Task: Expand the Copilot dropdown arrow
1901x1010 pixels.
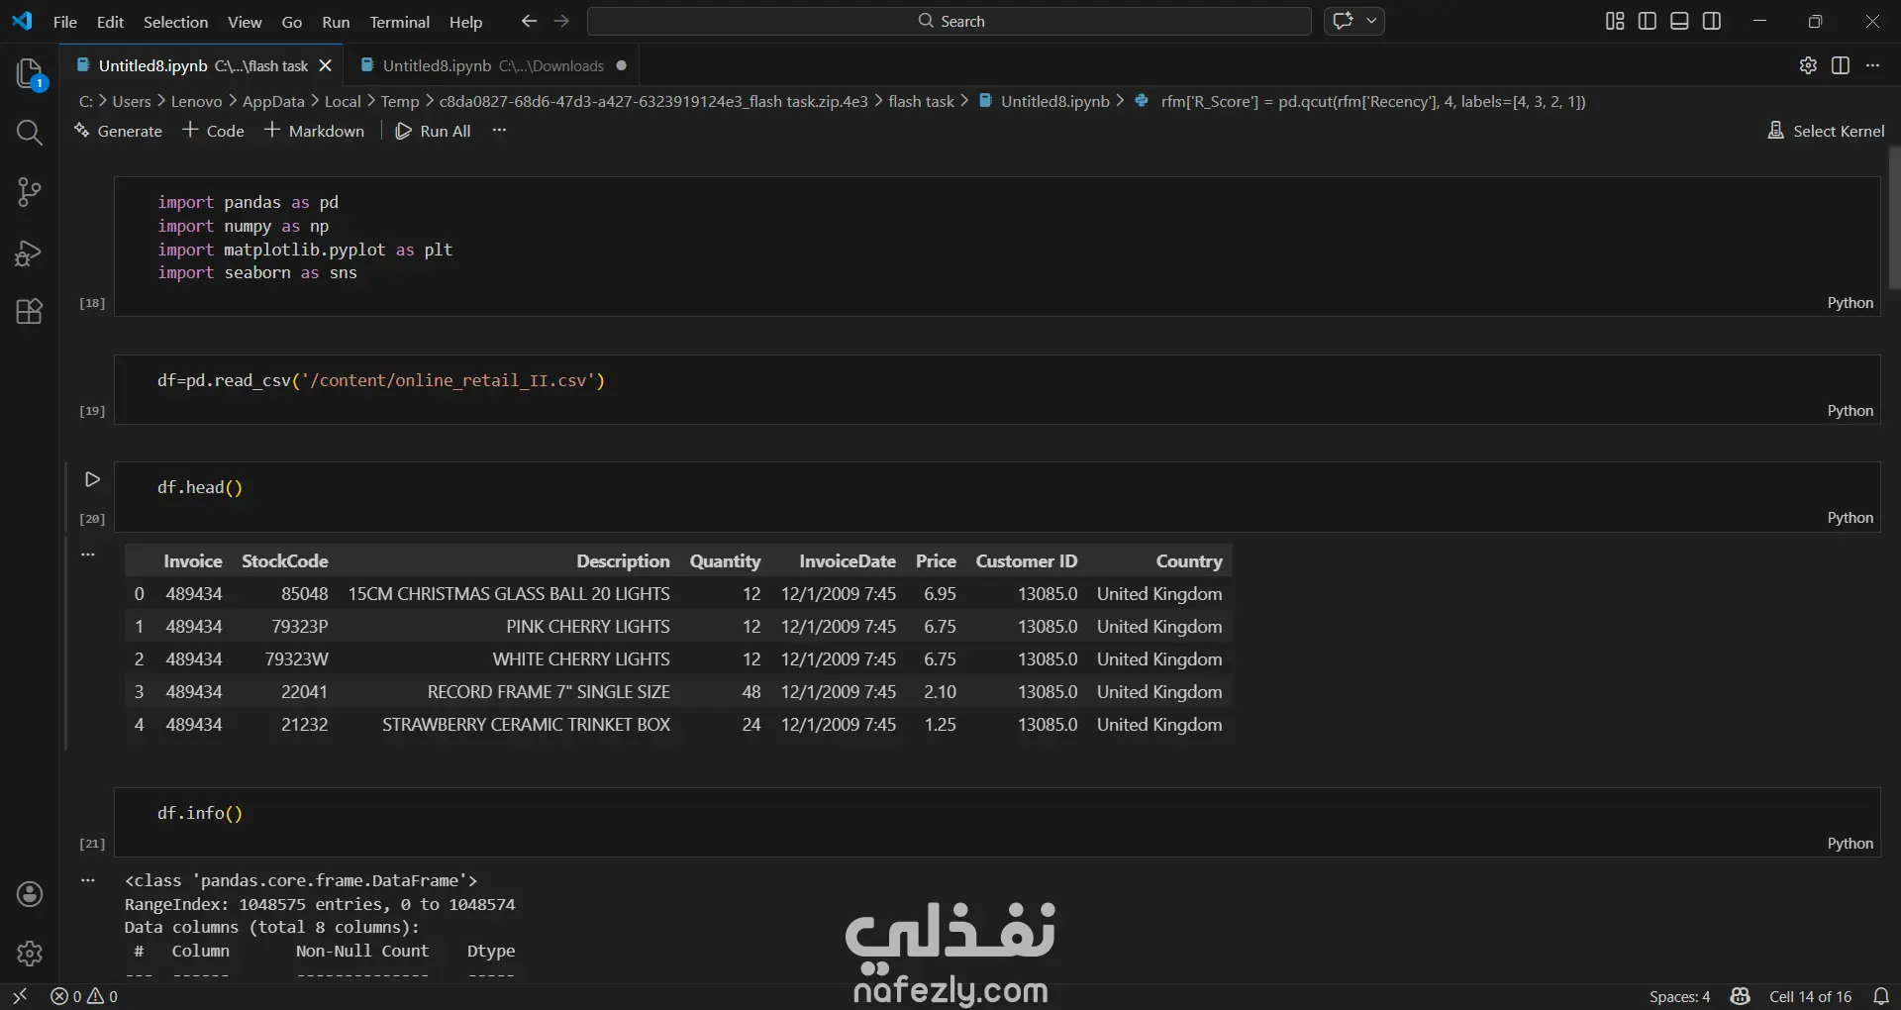Action: [x=1371, y=21]
